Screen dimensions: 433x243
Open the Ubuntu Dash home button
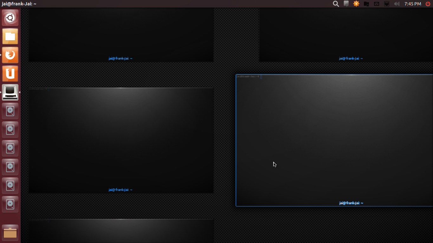pos(10,18)
